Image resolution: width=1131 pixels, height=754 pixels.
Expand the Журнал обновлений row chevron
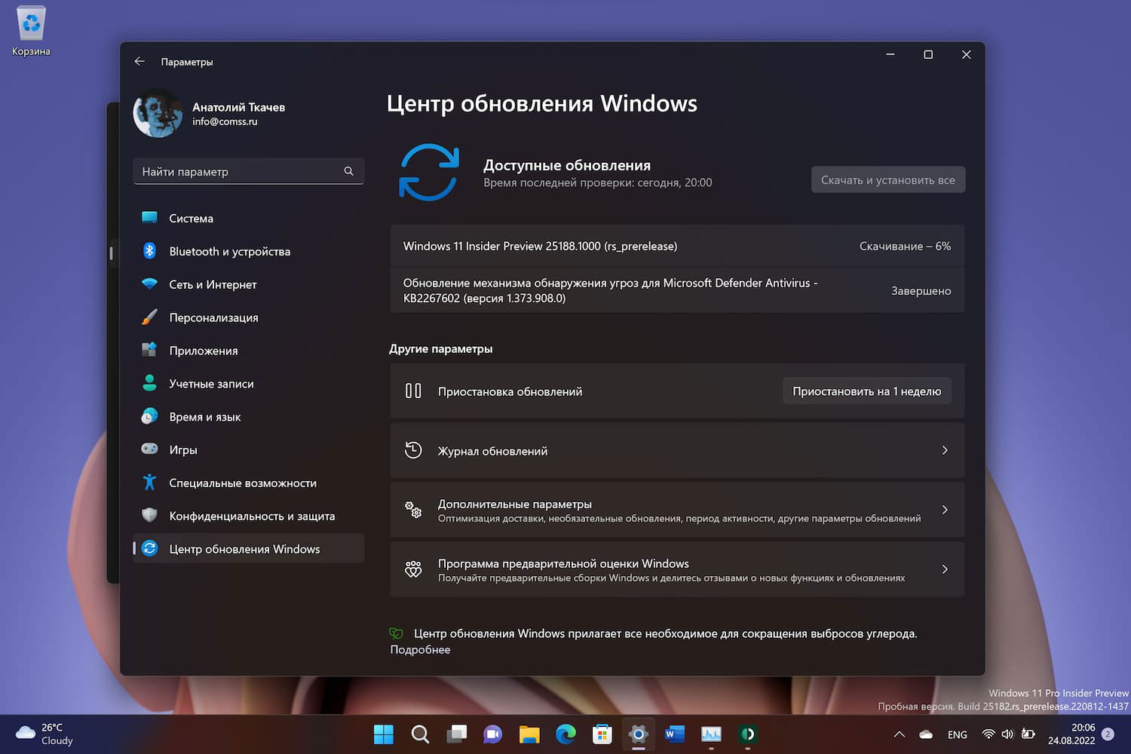point(945,450)
